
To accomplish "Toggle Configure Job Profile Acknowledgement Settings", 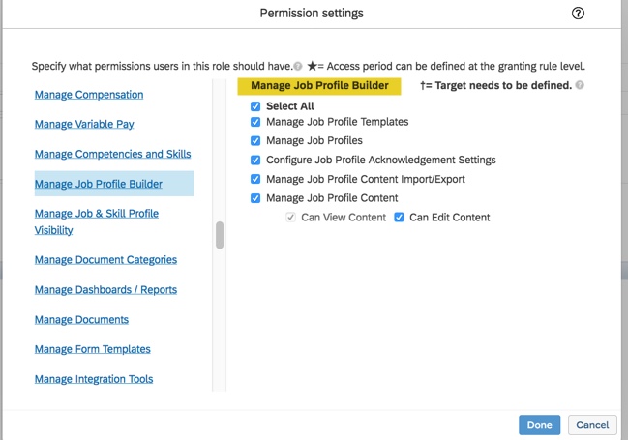I will coord(255,160).
